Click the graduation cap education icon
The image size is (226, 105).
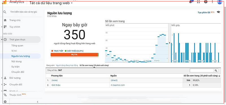pyautogui.click(x=218, y=12)
